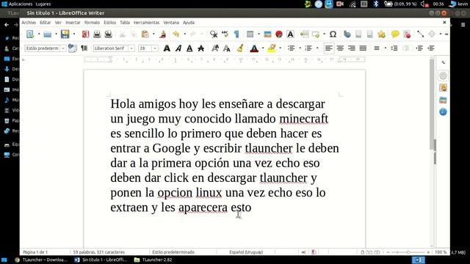Insert a table
This screenshot has width=470, height=264.
[x=250, y=34]
